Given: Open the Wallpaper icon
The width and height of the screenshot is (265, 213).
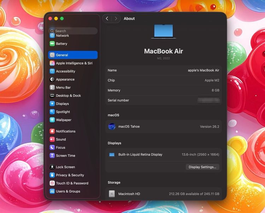Looking at the screenshot, I should click(52, 120).
